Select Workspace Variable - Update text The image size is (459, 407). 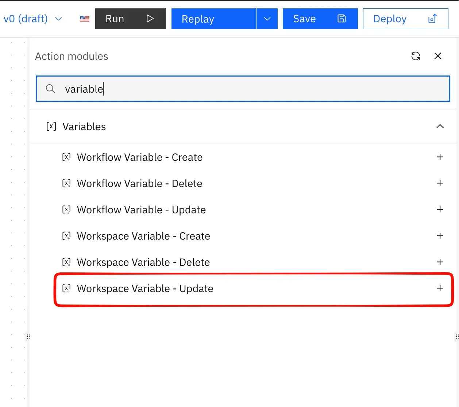click(x=145, y=288)
